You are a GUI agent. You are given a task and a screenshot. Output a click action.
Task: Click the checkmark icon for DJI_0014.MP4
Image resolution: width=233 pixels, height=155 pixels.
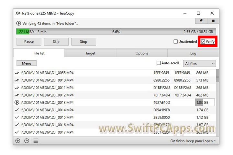17,110
